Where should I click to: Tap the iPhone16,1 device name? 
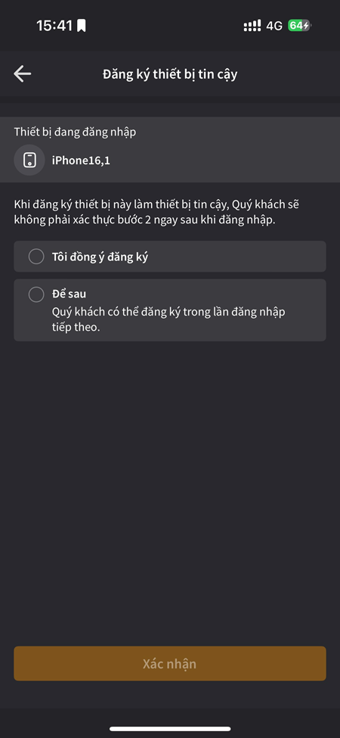[x=81, y=160]
